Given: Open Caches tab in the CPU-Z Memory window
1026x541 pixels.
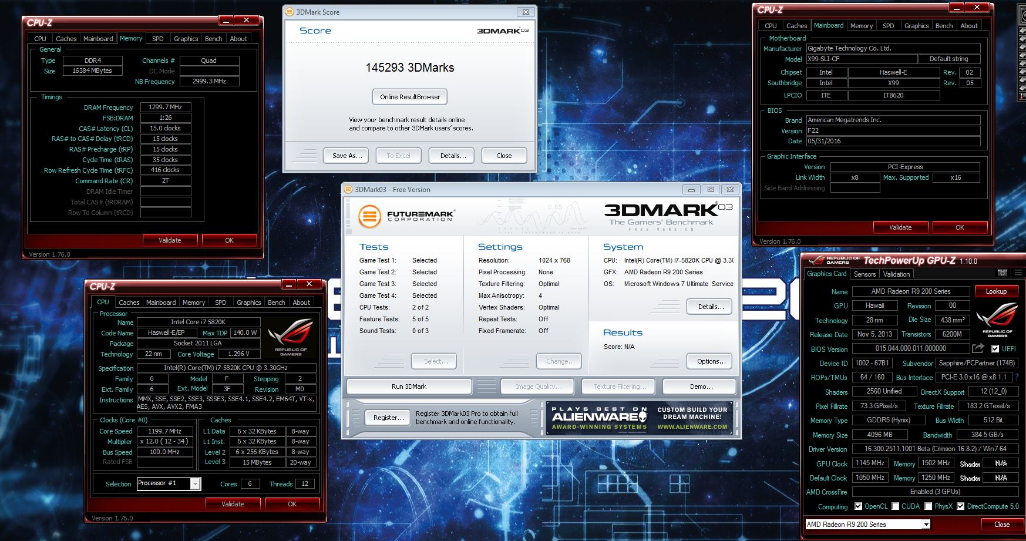Looking at the screenshot, I should [x=66, y=39].
